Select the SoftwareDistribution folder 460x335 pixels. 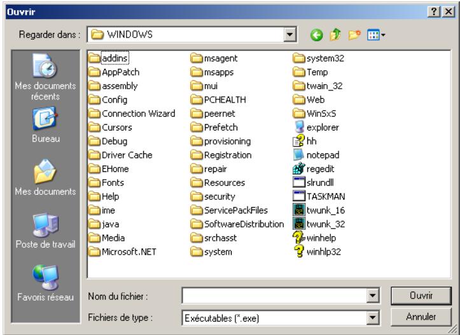click(237, 224)
